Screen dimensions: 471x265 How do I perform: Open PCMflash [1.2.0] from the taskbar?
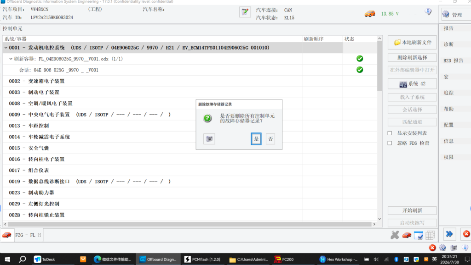pyautogui.click(x=202, y=259)
